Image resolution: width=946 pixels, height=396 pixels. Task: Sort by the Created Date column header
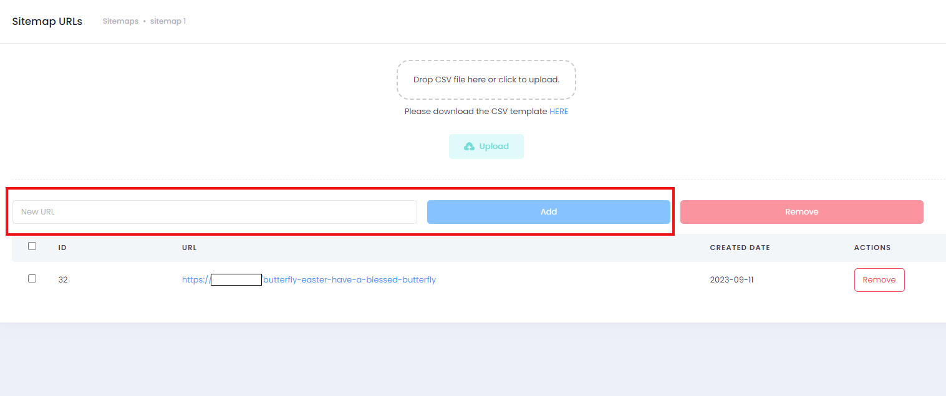point(740,248)
